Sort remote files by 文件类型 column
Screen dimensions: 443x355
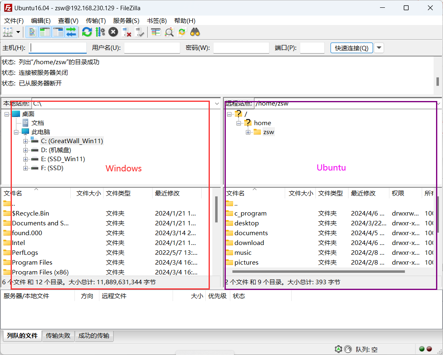tap(332, 193)
